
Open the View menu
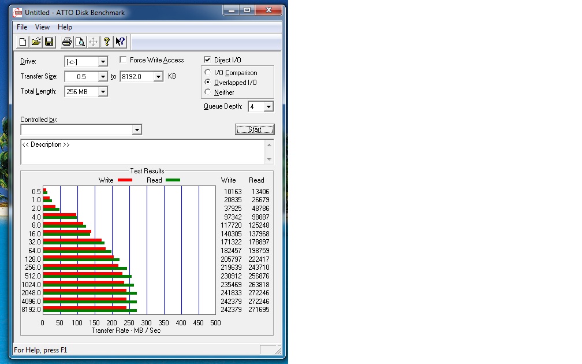pos(42,27)
